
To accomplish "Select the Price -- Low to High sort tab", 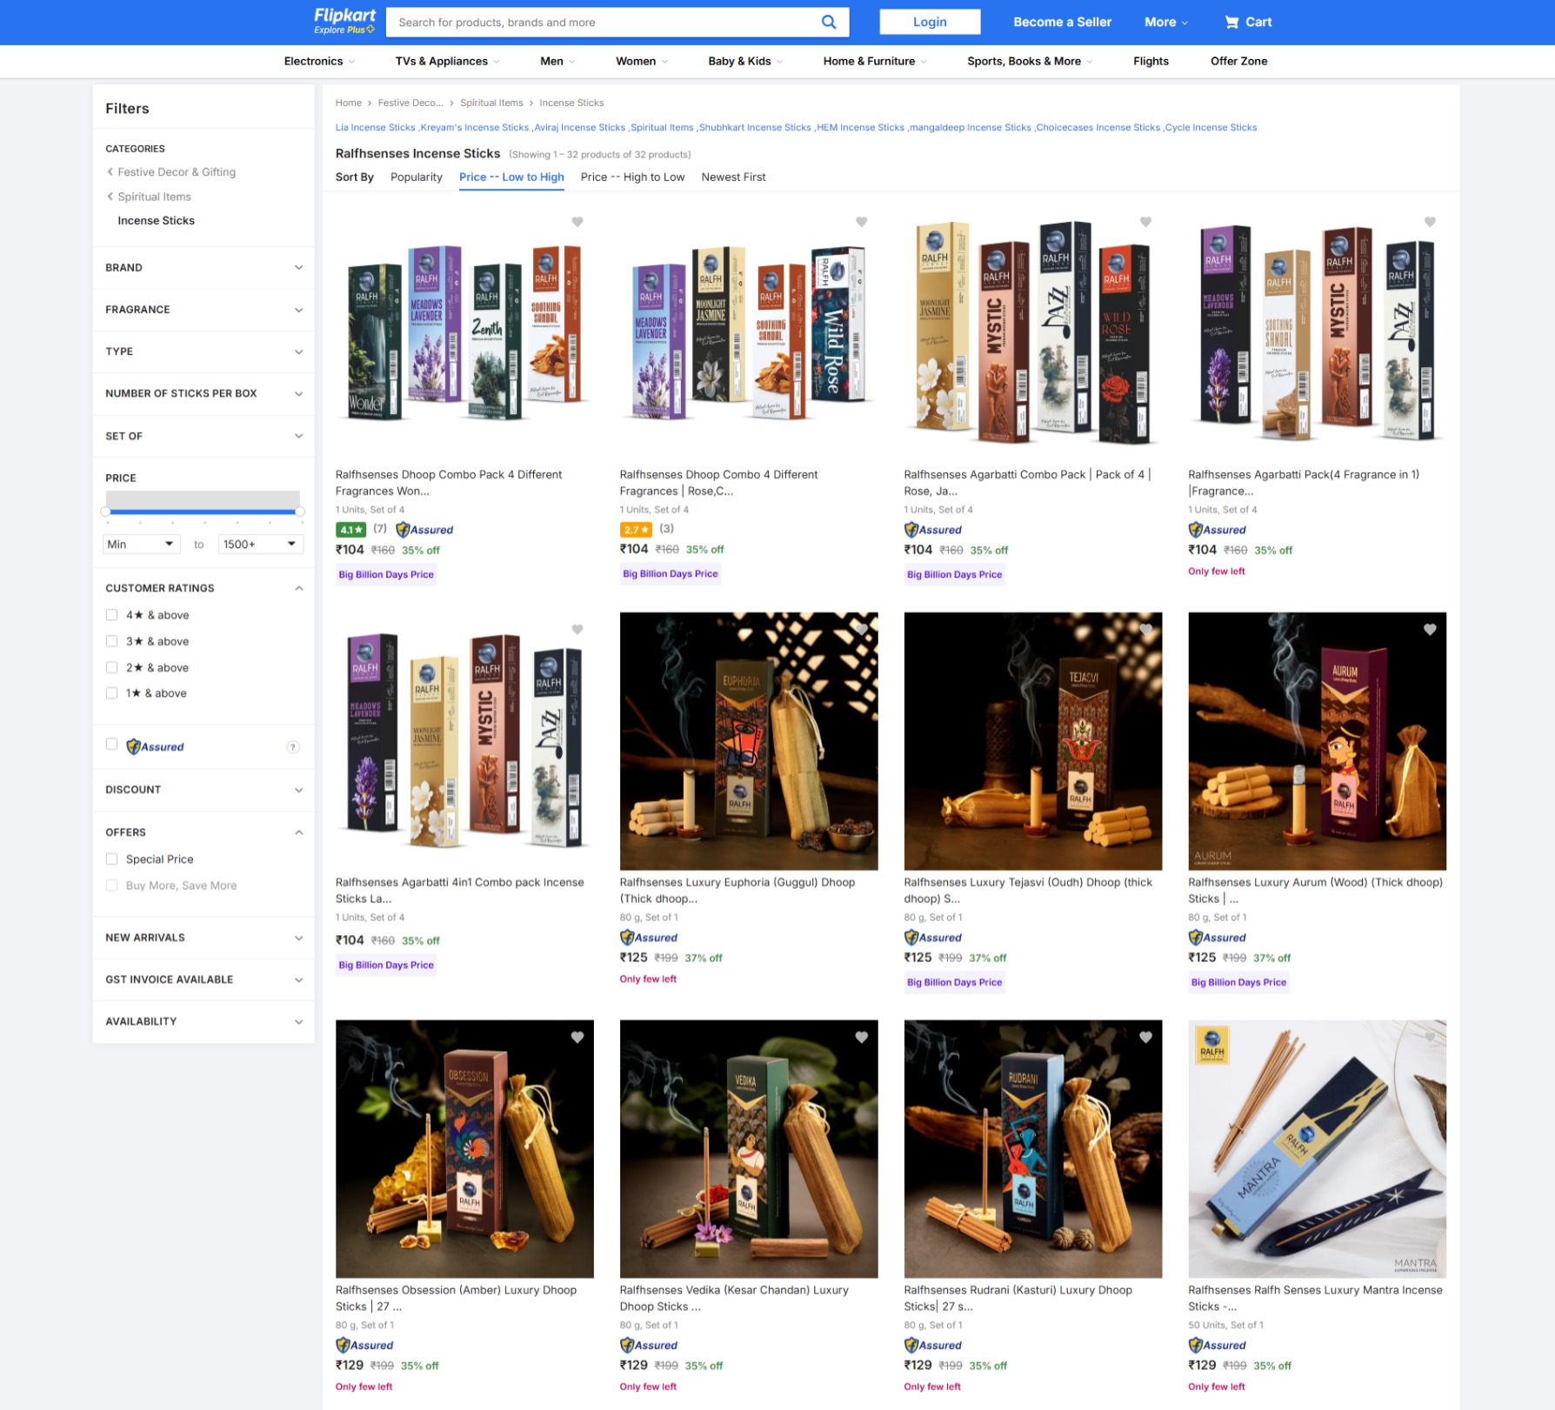I will [511, 177].
